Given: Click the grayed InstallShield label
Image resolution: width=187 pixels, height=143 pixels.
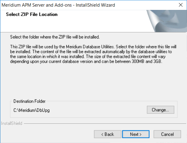Looking at the screenshot, I should [x=12, y=123].
